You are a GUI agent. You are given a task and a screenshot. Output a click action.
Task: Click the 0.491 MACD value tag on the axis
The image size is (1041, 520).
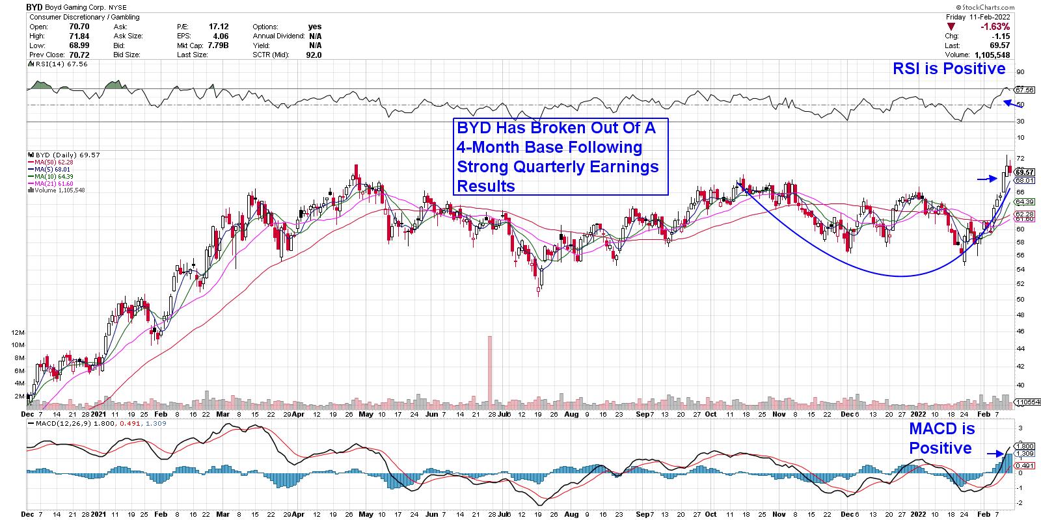pos(1024,465)
